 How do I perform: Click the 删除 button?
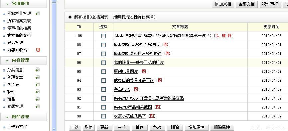[x=175, y=127]
